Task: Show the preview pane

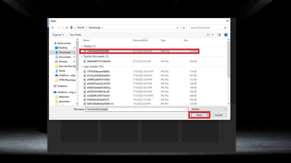Action: tap(219, 35)
